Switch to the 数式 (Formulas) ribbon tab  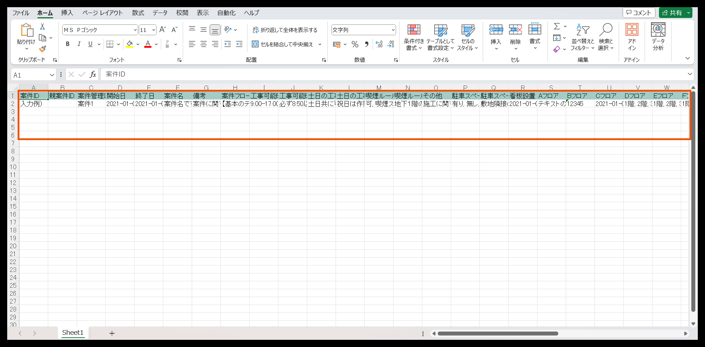(138, 13)
